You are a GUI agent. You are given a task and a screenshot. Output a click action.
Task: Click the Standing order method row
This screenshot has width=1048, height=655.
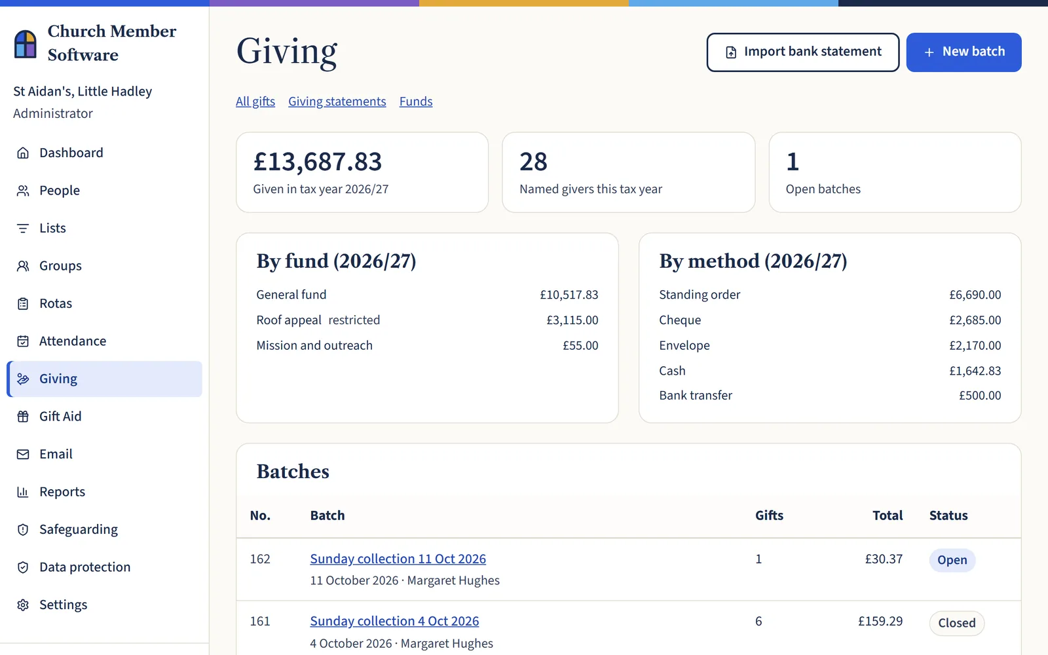click(x=830, y=295)
